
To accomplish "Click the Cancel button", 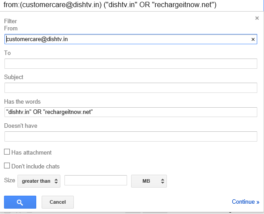I will (x=58, y=202).
